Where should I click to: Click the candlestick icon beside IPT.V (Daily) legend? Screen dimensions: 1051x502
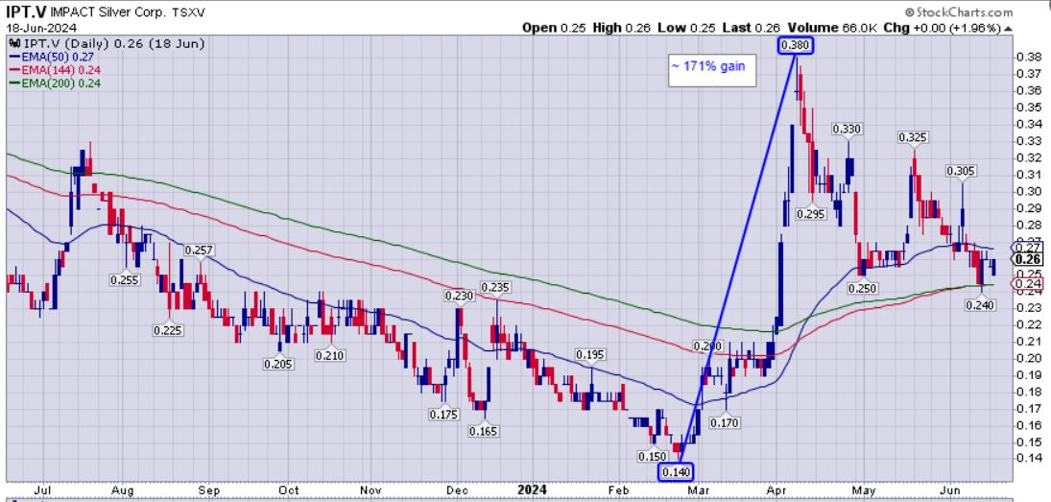point(14,43)
